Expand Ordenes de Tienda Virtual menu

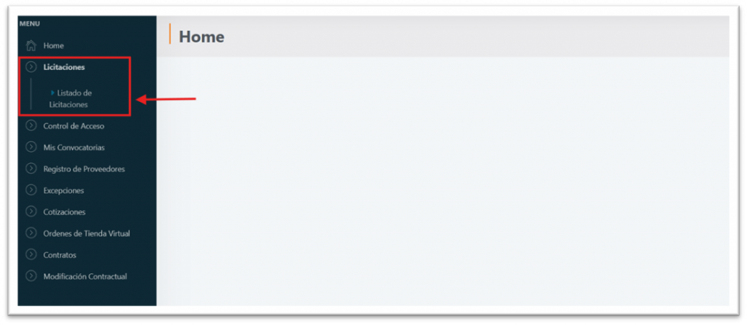point(86,233)
